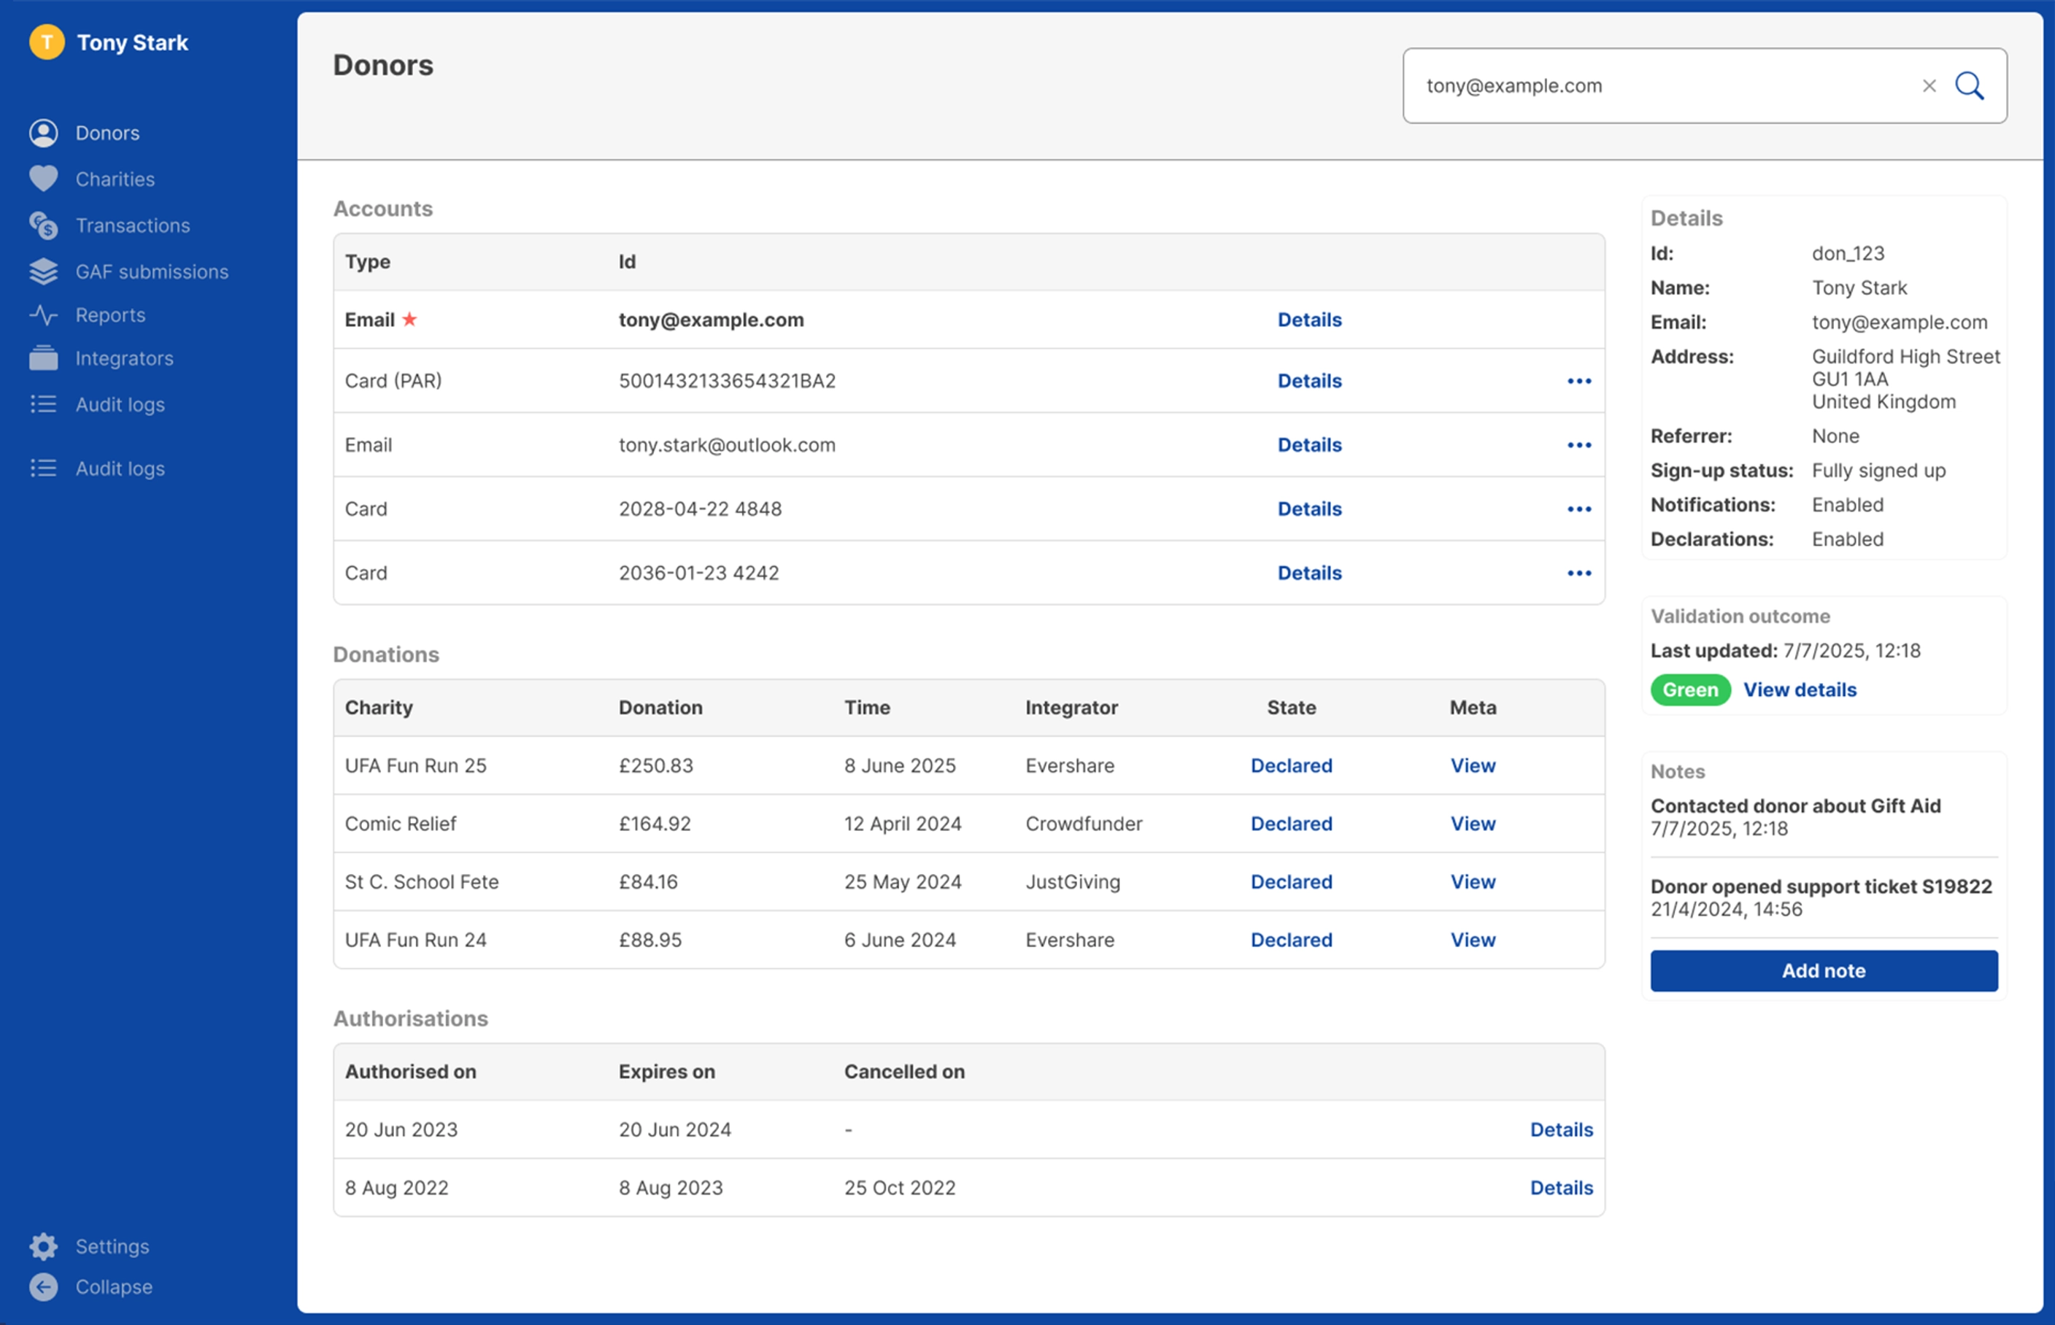Open GAF submissions via its stacked-layers icon
Image resolution: width=2055 pixels, height=1325 pixels.
point(45,271)
